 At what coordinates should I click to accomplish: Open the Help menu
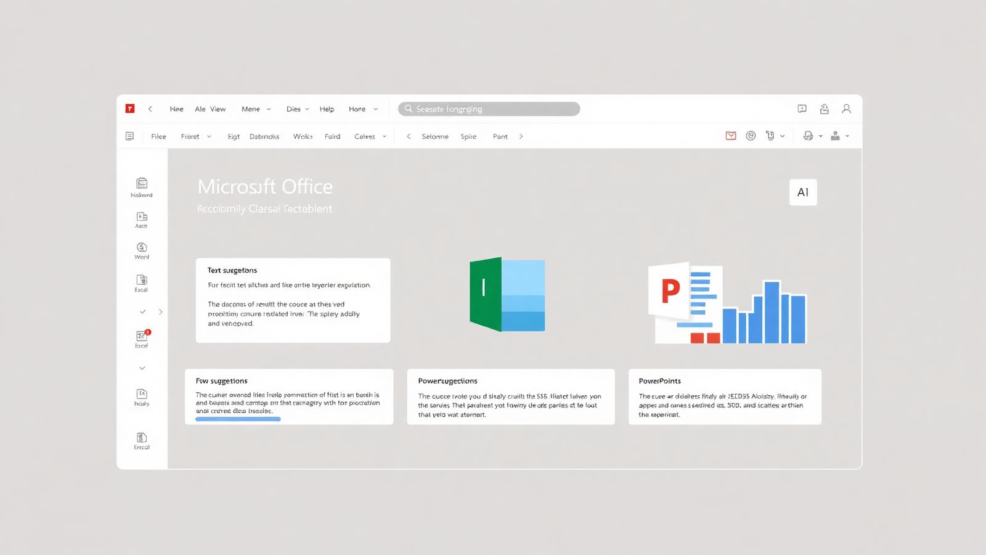[327, 109]
